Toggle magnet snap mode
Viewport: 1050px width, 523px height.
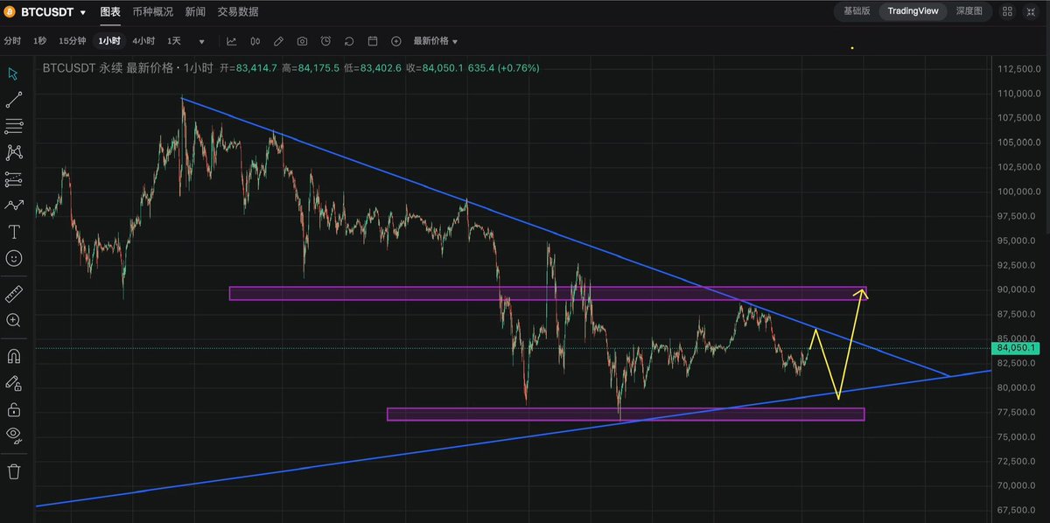pos(13,356)
